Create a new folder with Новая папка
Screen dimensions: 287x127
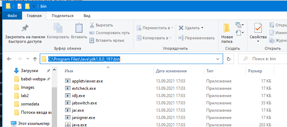click(x=227, y=33)
